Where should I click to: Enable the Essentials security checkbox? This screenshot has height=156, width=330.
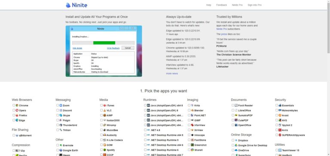tap(277, 105)
